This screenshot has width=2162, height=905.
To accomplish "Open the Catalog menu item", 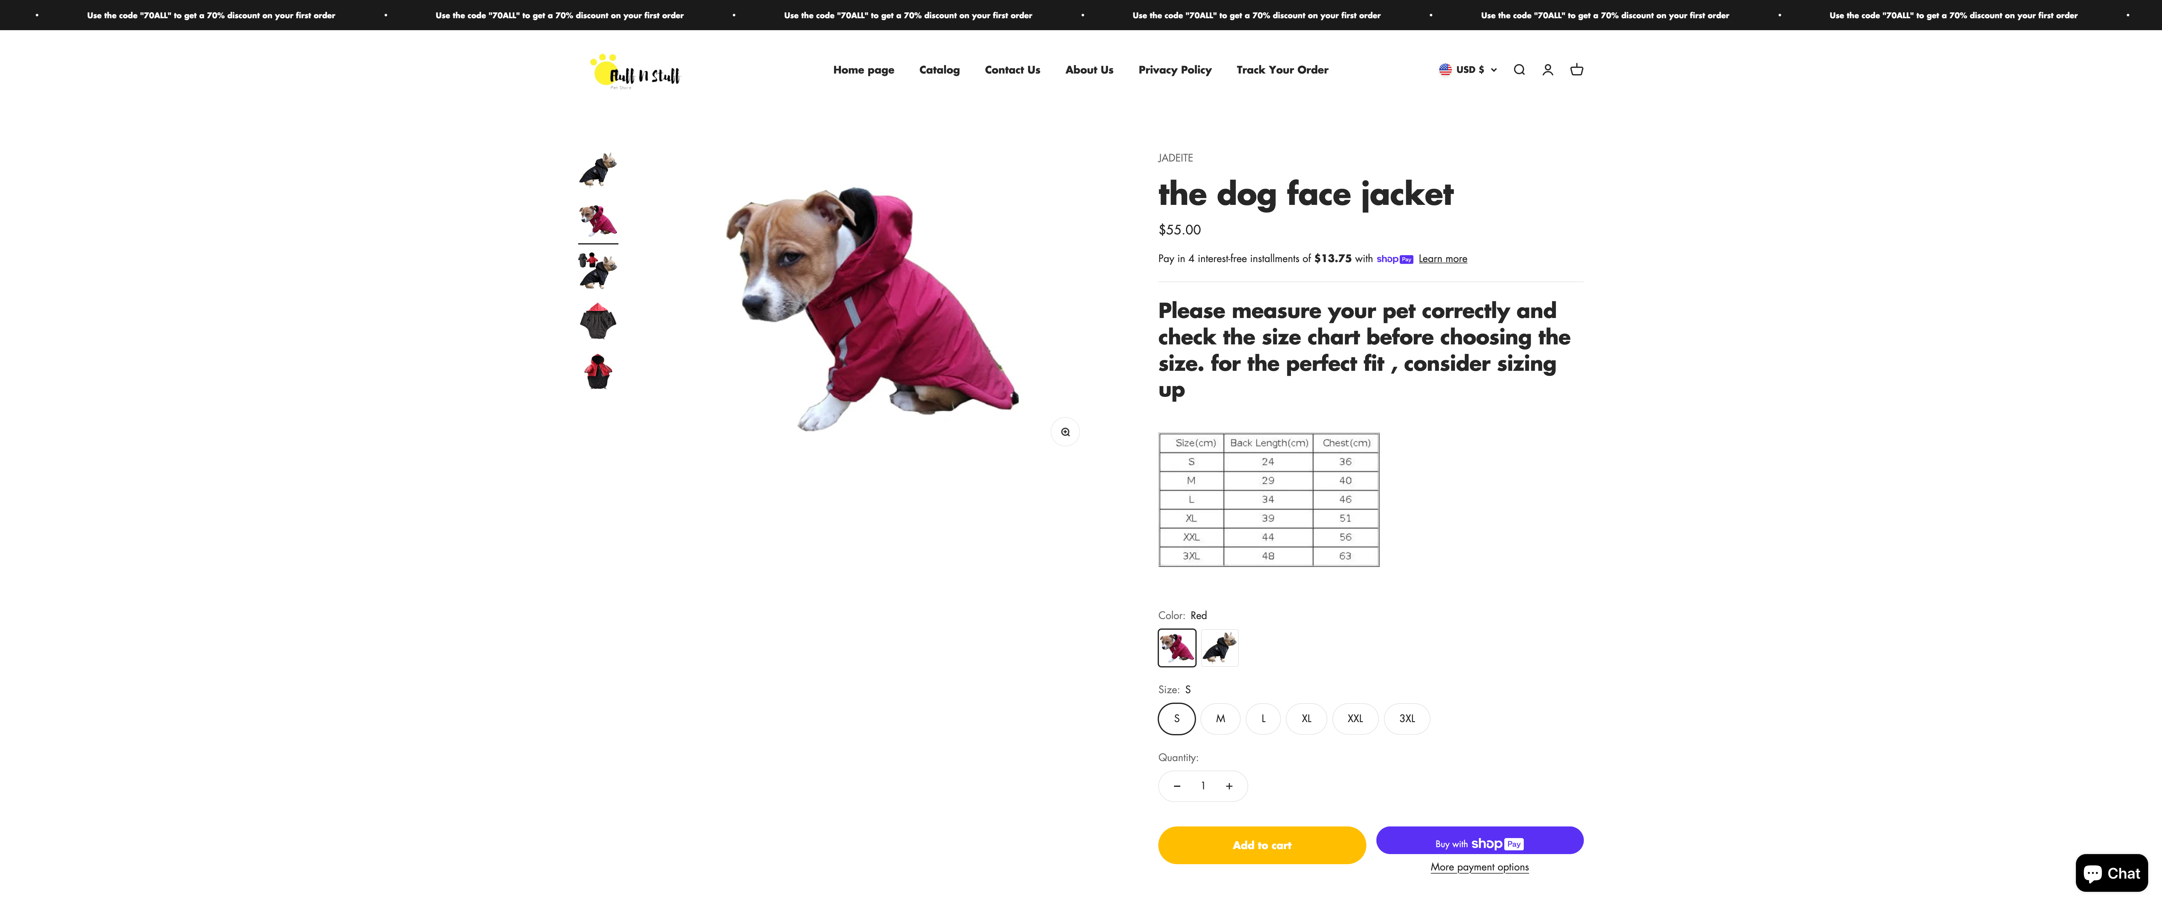I will point(939,70).
